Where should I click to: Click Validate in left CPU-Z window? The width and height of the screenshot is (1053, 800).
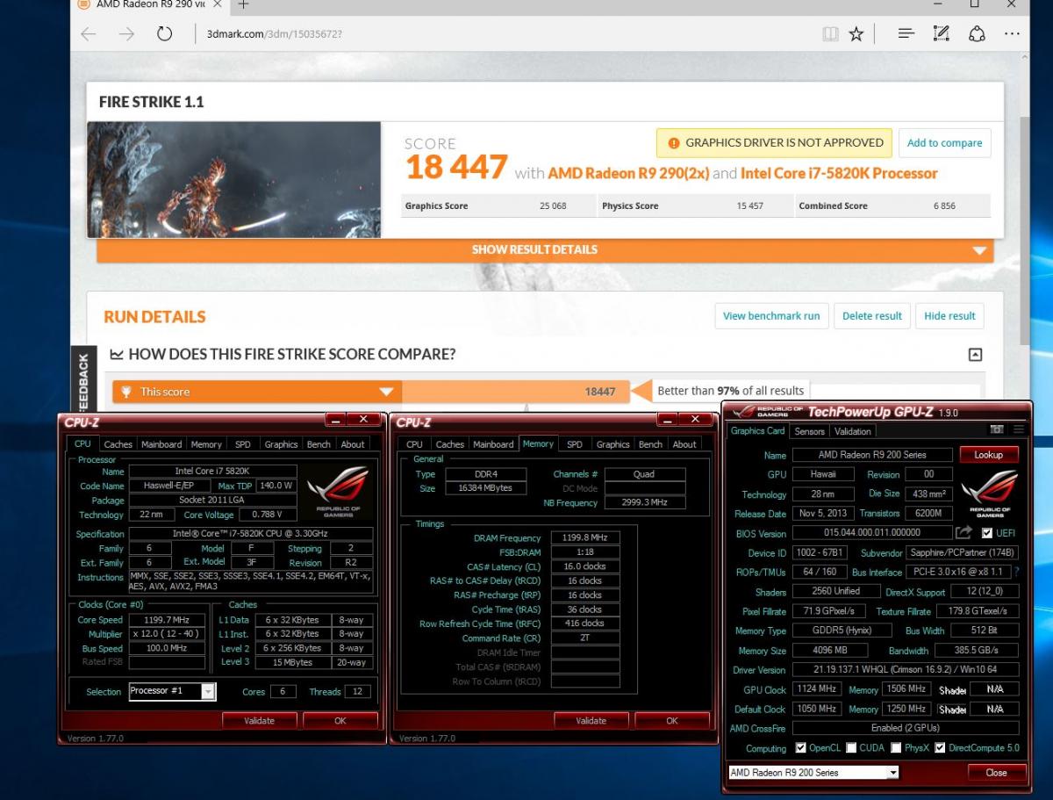point(260,721)
